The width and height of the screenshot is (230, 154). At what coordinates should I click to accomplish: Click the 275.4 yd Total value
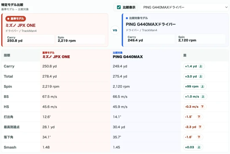[120, 76]
